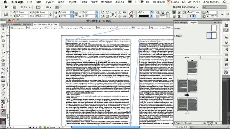This screenshot has width=230, height=129.
Task: Select the Zoom tool in the toolbox
Action: (3, 97)
